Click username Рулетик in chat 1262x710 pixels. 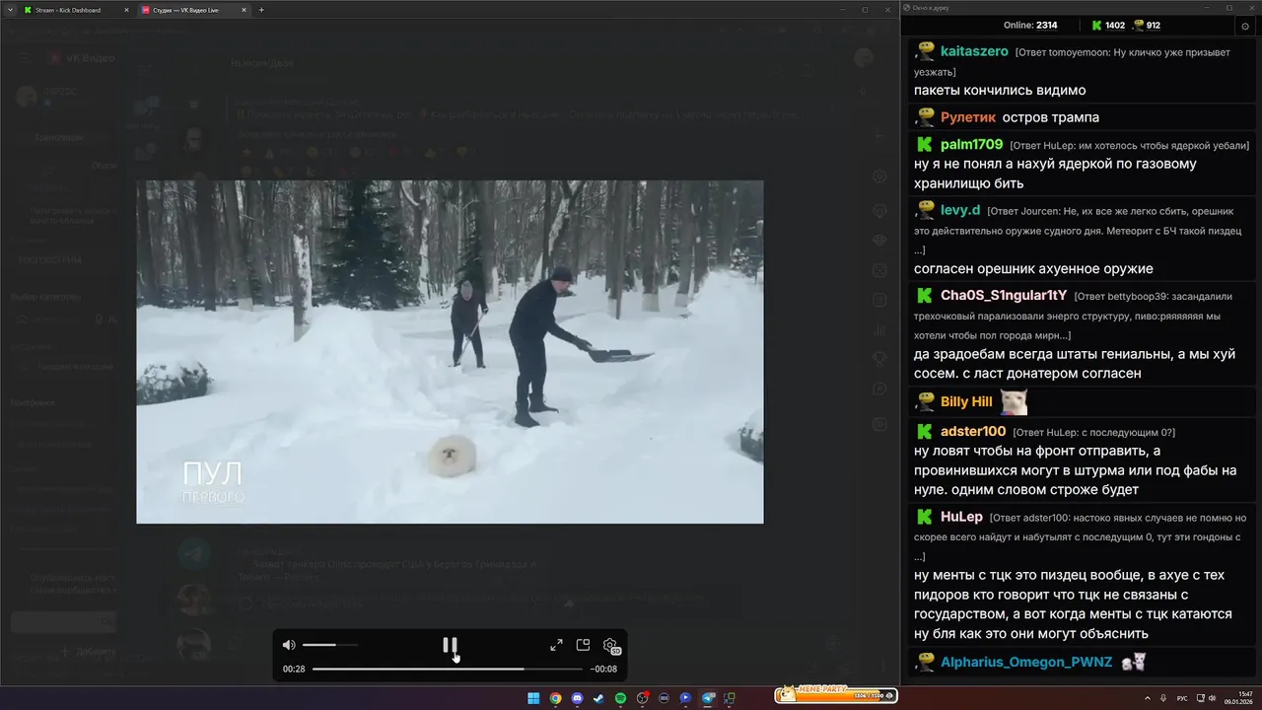coord(968,117)
